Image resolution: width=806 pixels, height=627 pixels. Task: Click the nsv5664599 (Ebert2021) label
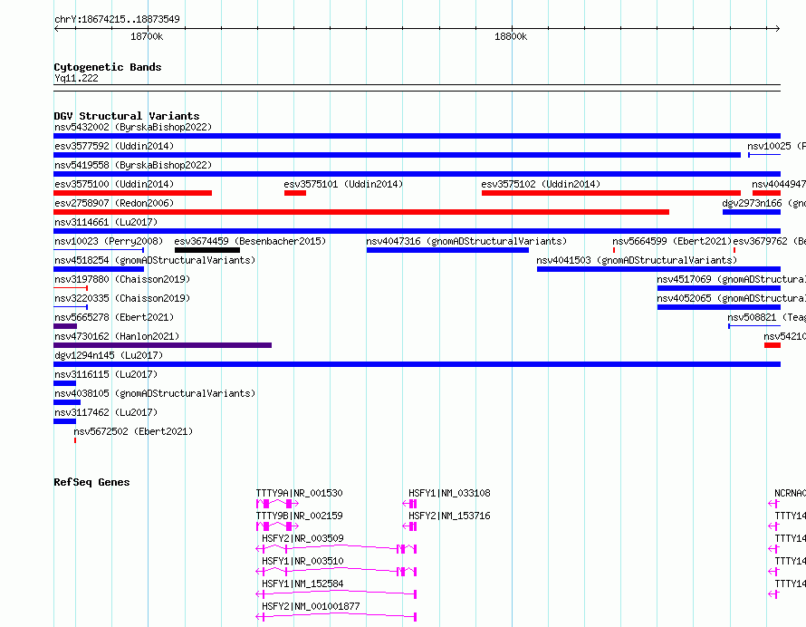[672, 241]
